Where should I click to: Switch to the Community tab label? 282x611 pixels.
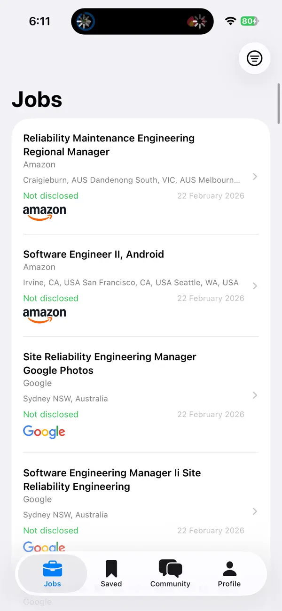click(170, 584)
